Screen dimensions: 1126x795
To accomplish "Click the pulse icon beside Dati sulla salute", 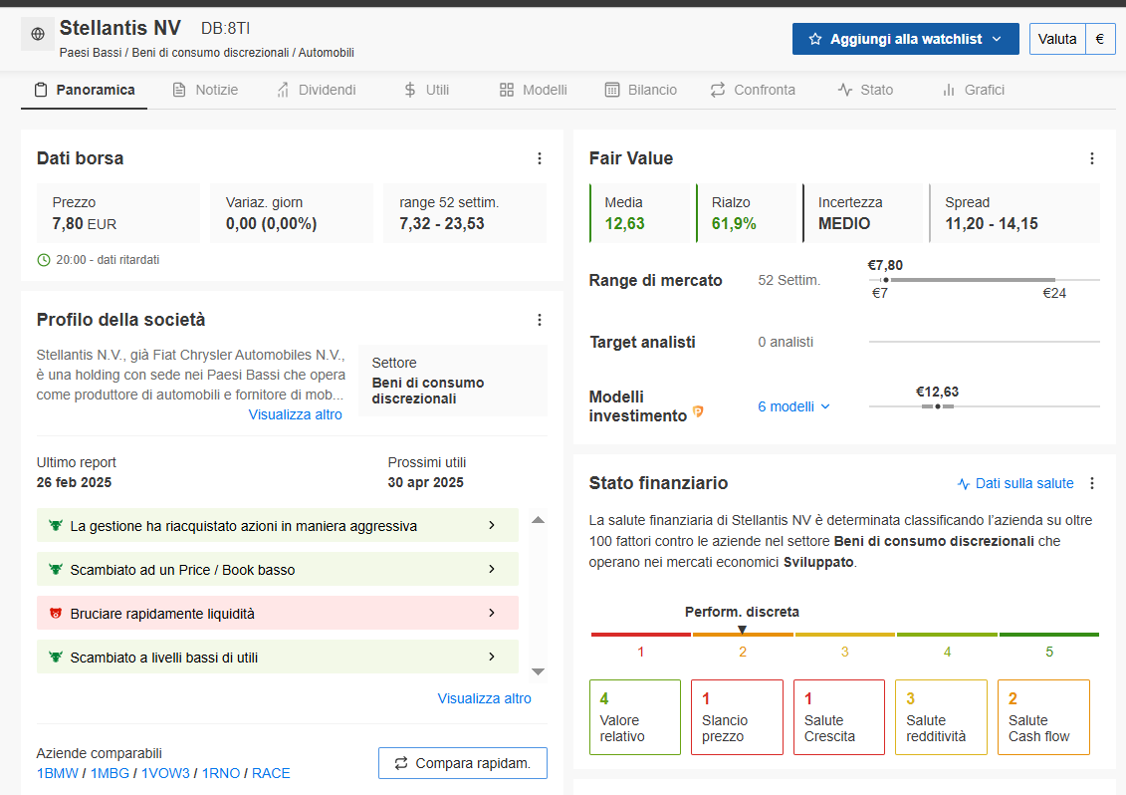I will click(x=963, y=484).
